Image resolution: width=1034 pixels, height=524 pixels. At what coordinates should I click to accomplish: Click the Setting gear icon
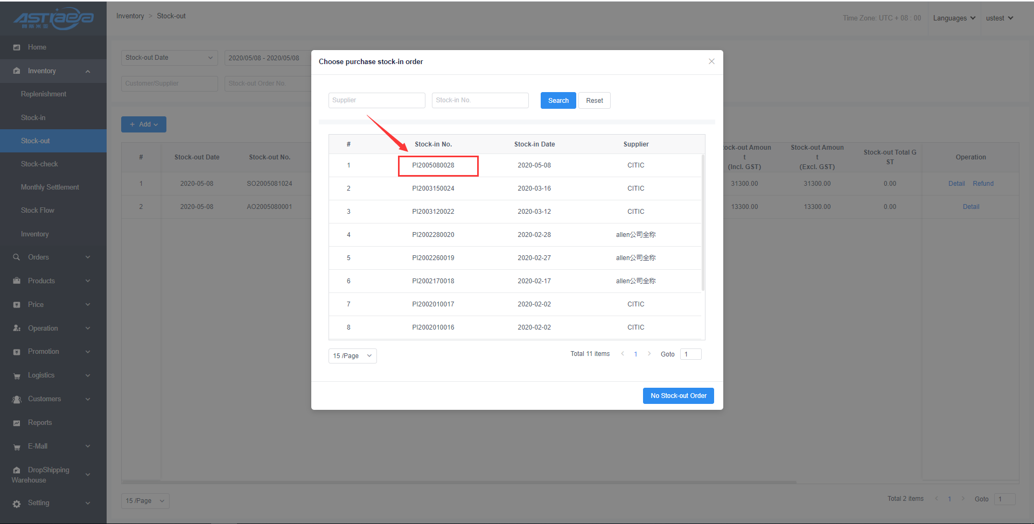[17, 504]
